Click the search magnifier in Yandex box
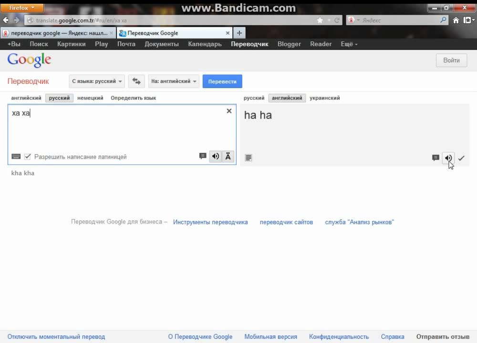 (443, 20)
